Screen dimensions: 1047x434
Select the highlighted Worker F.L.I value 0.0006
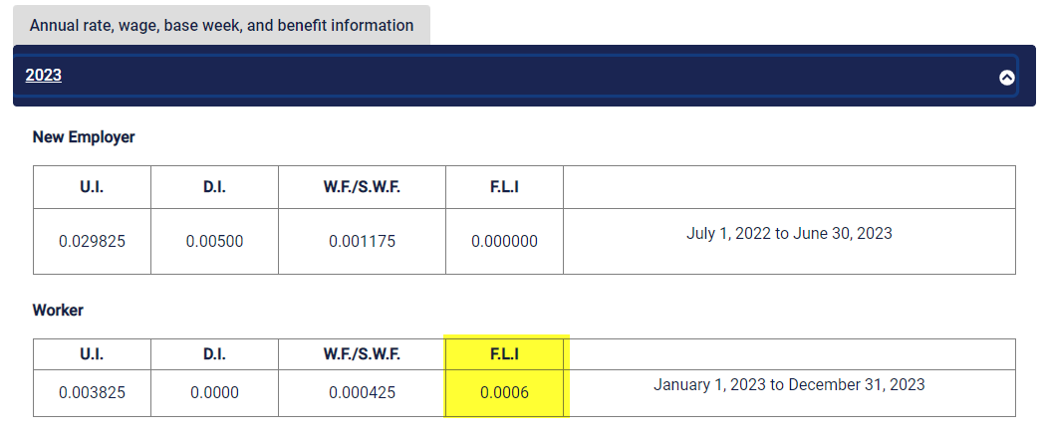pos(504,392)
